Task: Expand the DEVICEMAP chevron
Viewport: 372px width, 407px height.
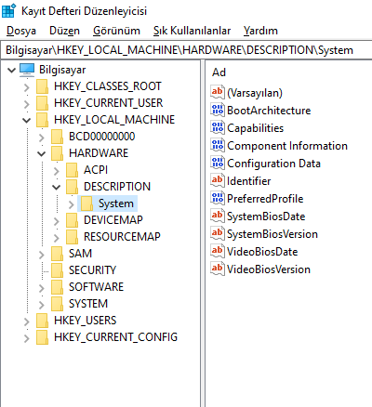Action: (x=57, y=221)
